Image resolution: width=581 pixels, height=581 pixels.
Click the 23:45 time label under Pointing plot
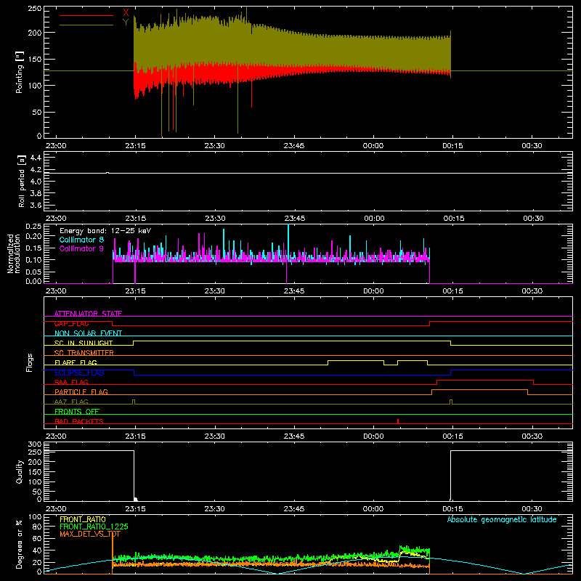coord(294,146)
